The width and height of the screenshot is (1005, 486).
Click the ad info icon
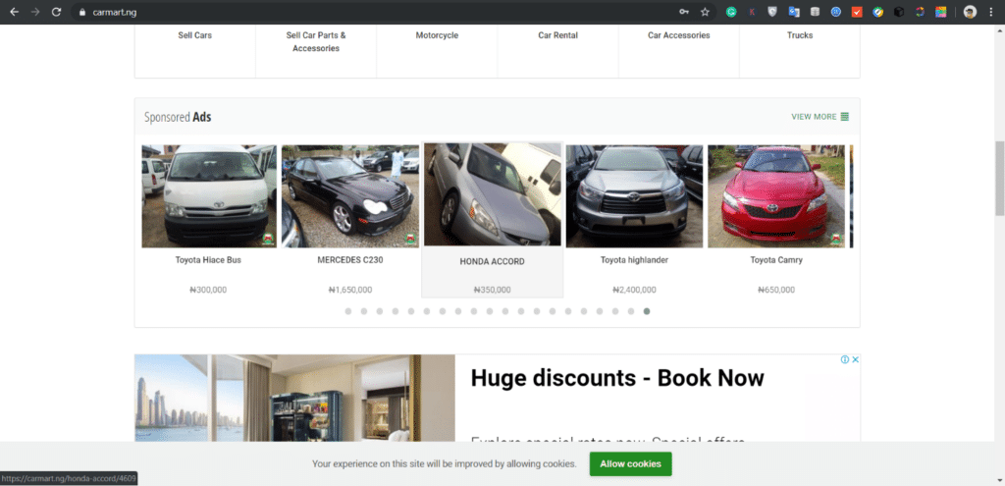pyautogui.click(x=845, y=359)
